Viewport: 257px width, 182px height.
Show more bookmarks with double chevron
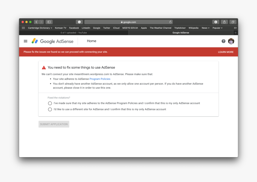[x=235, y=28]
